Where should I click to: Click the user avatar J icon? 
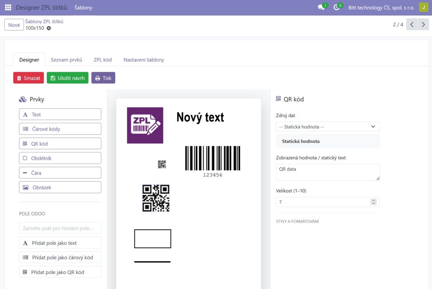click(x=423, y=7)
